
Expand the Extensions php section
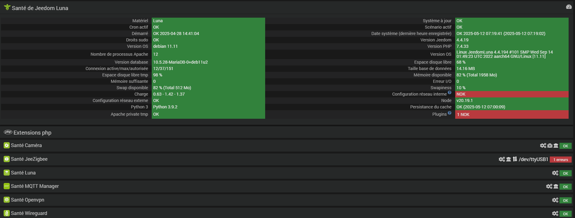point(33,132)
